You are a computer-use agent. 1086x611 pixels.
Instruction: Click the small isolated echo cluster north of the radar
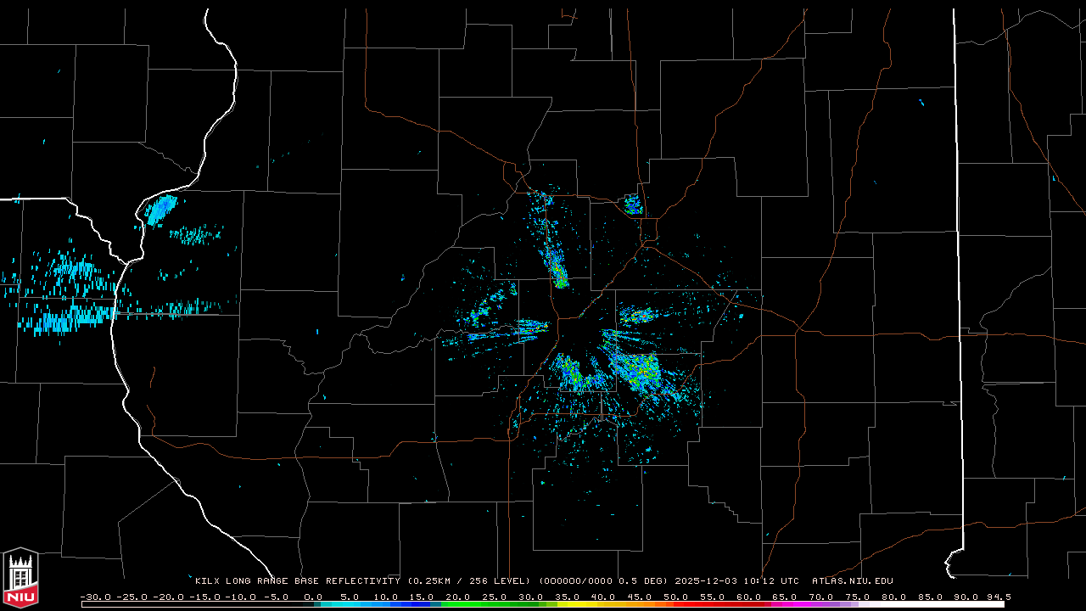[x=632, y=204]
